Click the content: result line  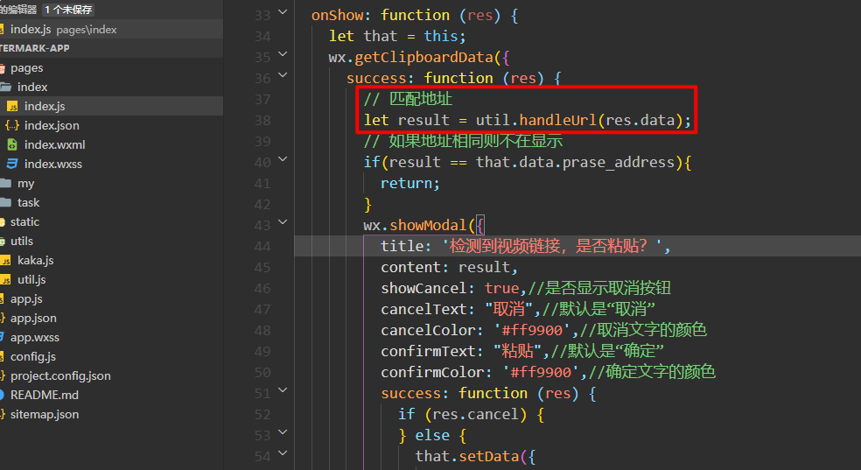pos(449,268)
